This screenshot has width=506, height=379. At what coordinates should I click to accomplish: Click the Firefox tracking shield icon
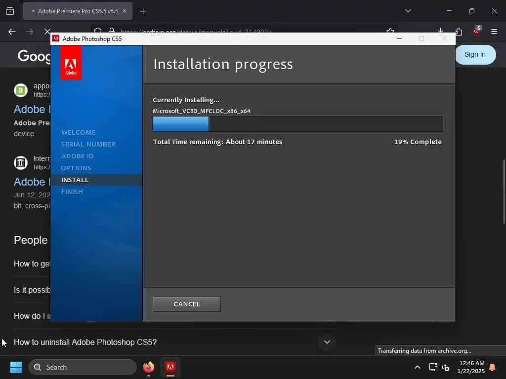tap(98, 30)
